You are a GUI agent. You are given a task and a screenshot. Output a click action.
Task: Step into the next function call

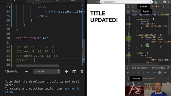coord(138,73)
